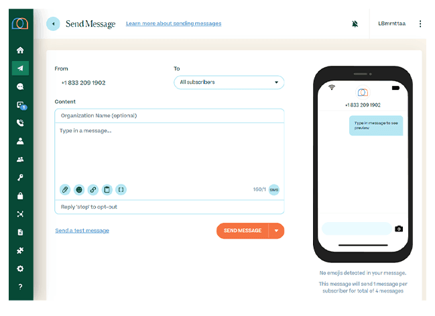Click the Home icon in sidebar
Screen dimensions: 435x316
(20, 50)
